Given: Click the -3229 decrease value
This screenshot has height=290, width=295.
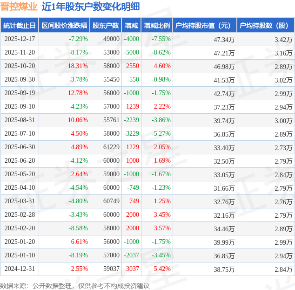Looking at the screenshot, I should click(x=131, y=134).
